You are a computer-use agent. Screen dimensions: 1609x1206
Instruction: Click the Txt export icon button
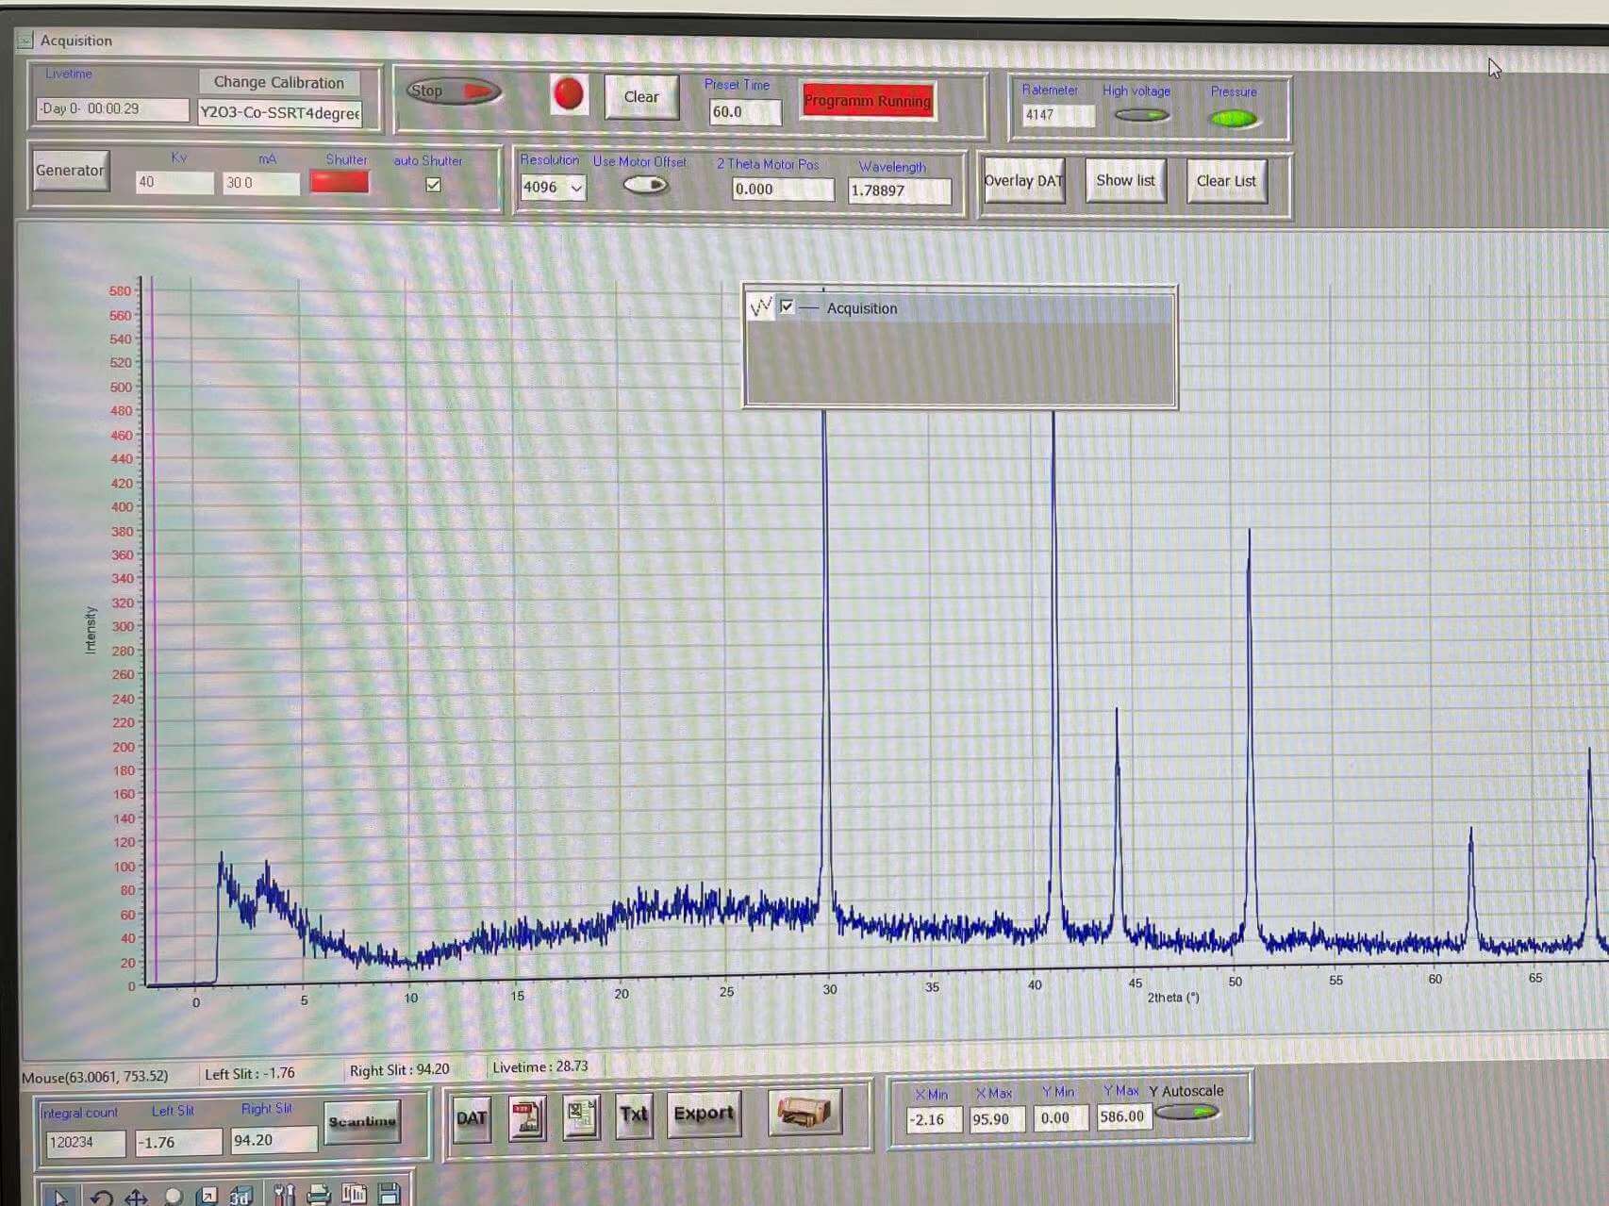coord(634,1115)
